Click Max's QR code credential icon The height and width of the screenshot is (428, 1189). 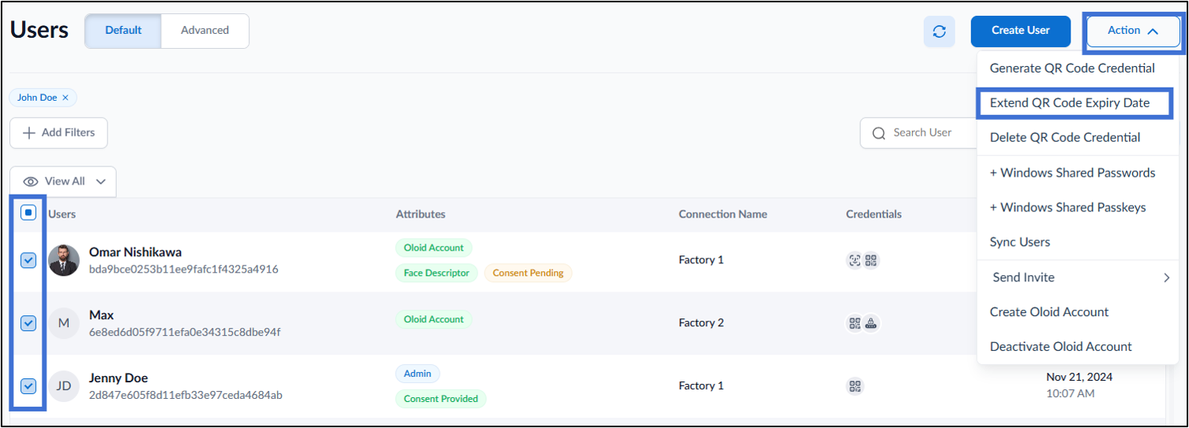click(x=854, y=323)
